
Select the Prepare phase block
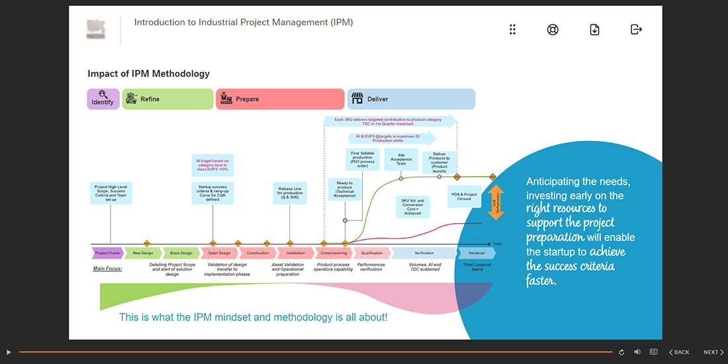(x=279, y=99)
